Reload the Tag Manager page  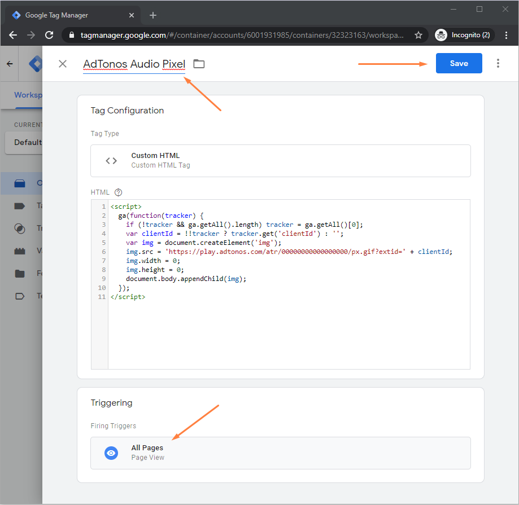point(49,35)
